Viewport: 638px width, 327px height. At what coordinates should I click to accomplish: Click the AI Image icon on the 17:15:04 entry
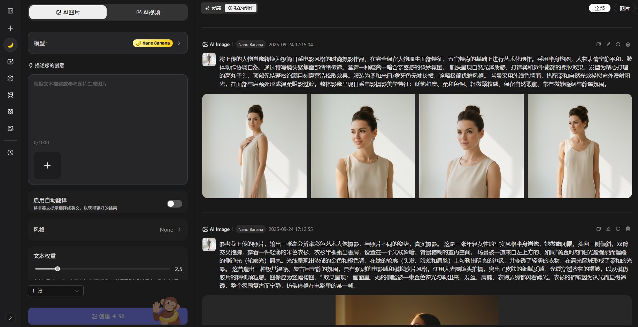[205, 45]
